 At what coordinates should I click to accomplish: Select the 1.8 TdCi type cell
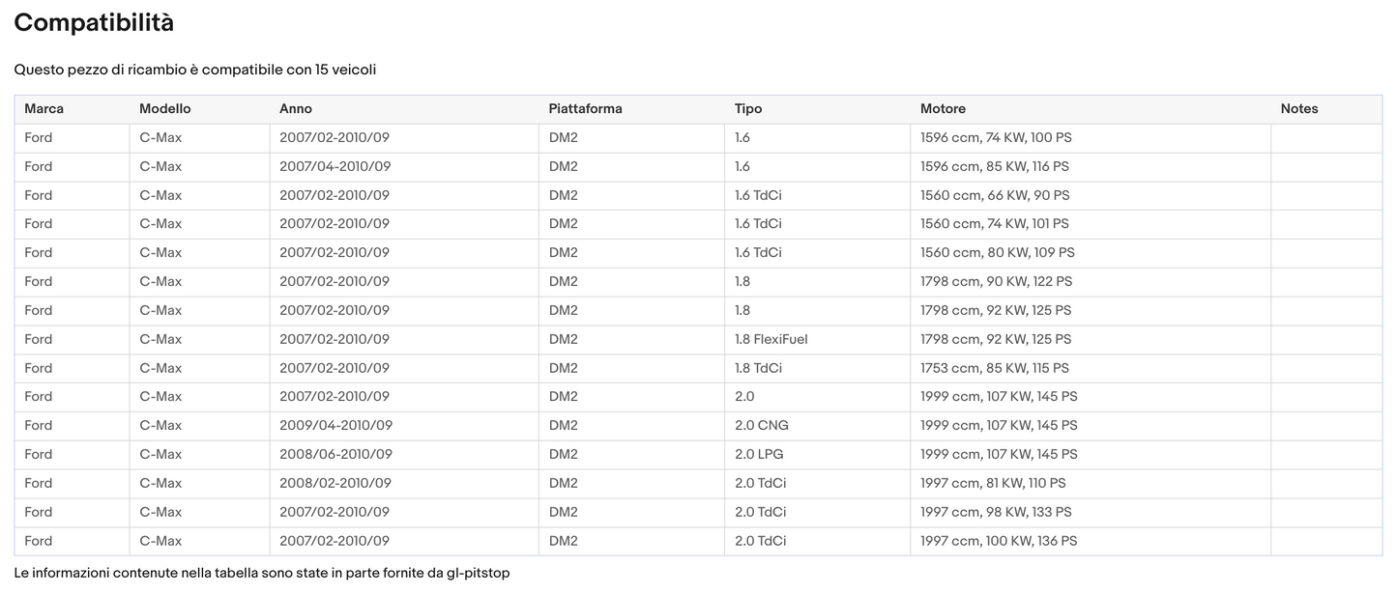pyautogui.click(x=758, y=368)
